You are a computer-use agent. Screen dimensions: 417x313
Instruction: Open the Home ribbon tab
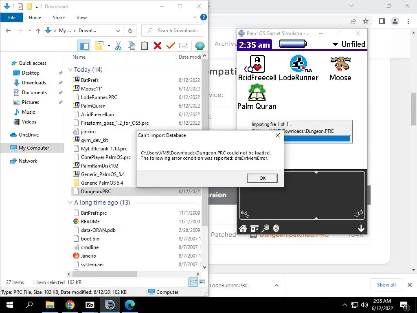[35, 18]
